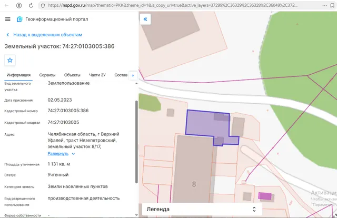Reload the browser page
Screen dimensions: 337x218
point(31,5)
